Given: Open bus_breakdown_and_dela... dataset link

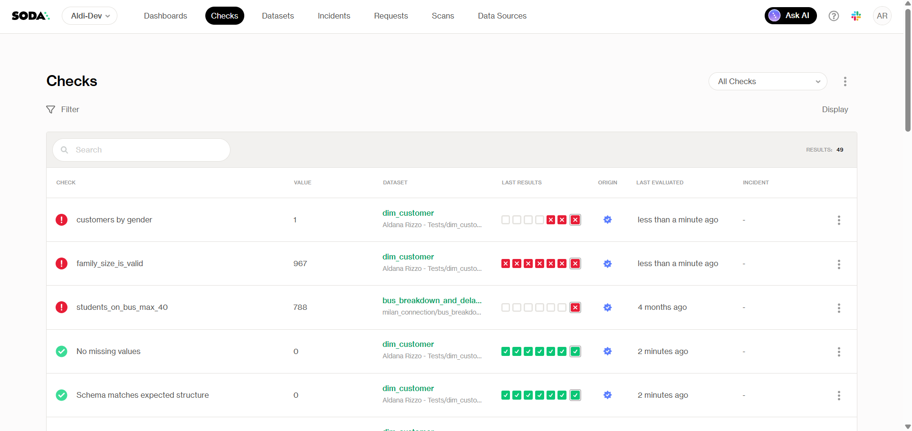Looking at the screenshot, I should pyautogui.click(x=432, y=300).
